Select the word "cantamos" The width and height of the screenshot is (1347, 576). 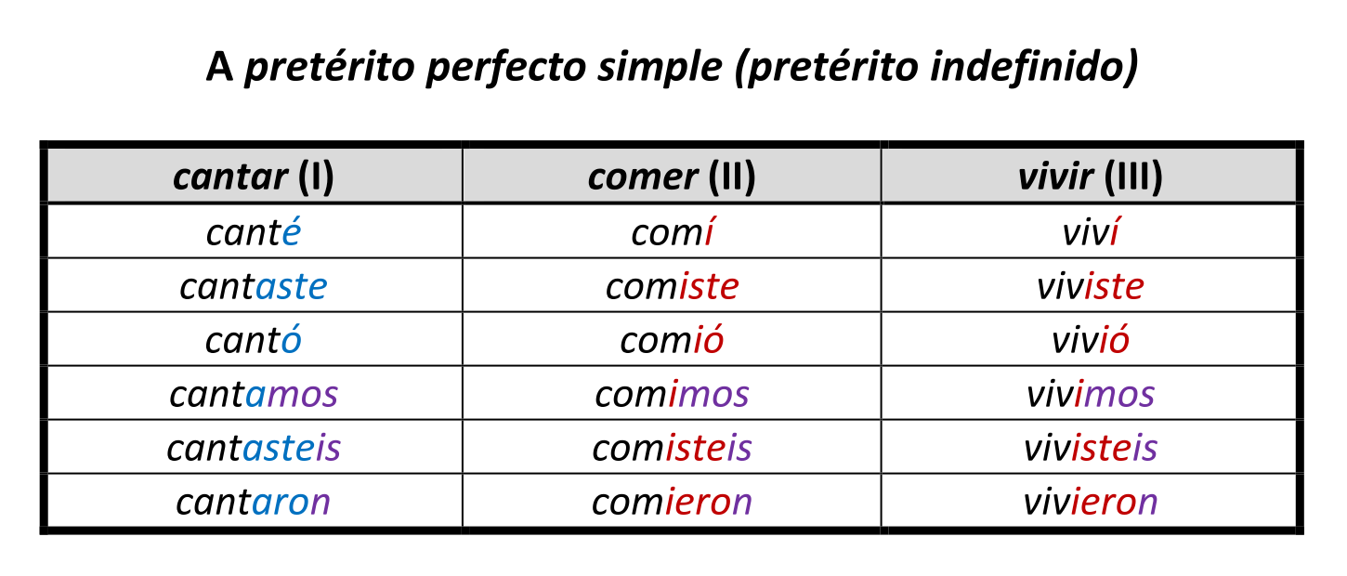tap(253, 394)
